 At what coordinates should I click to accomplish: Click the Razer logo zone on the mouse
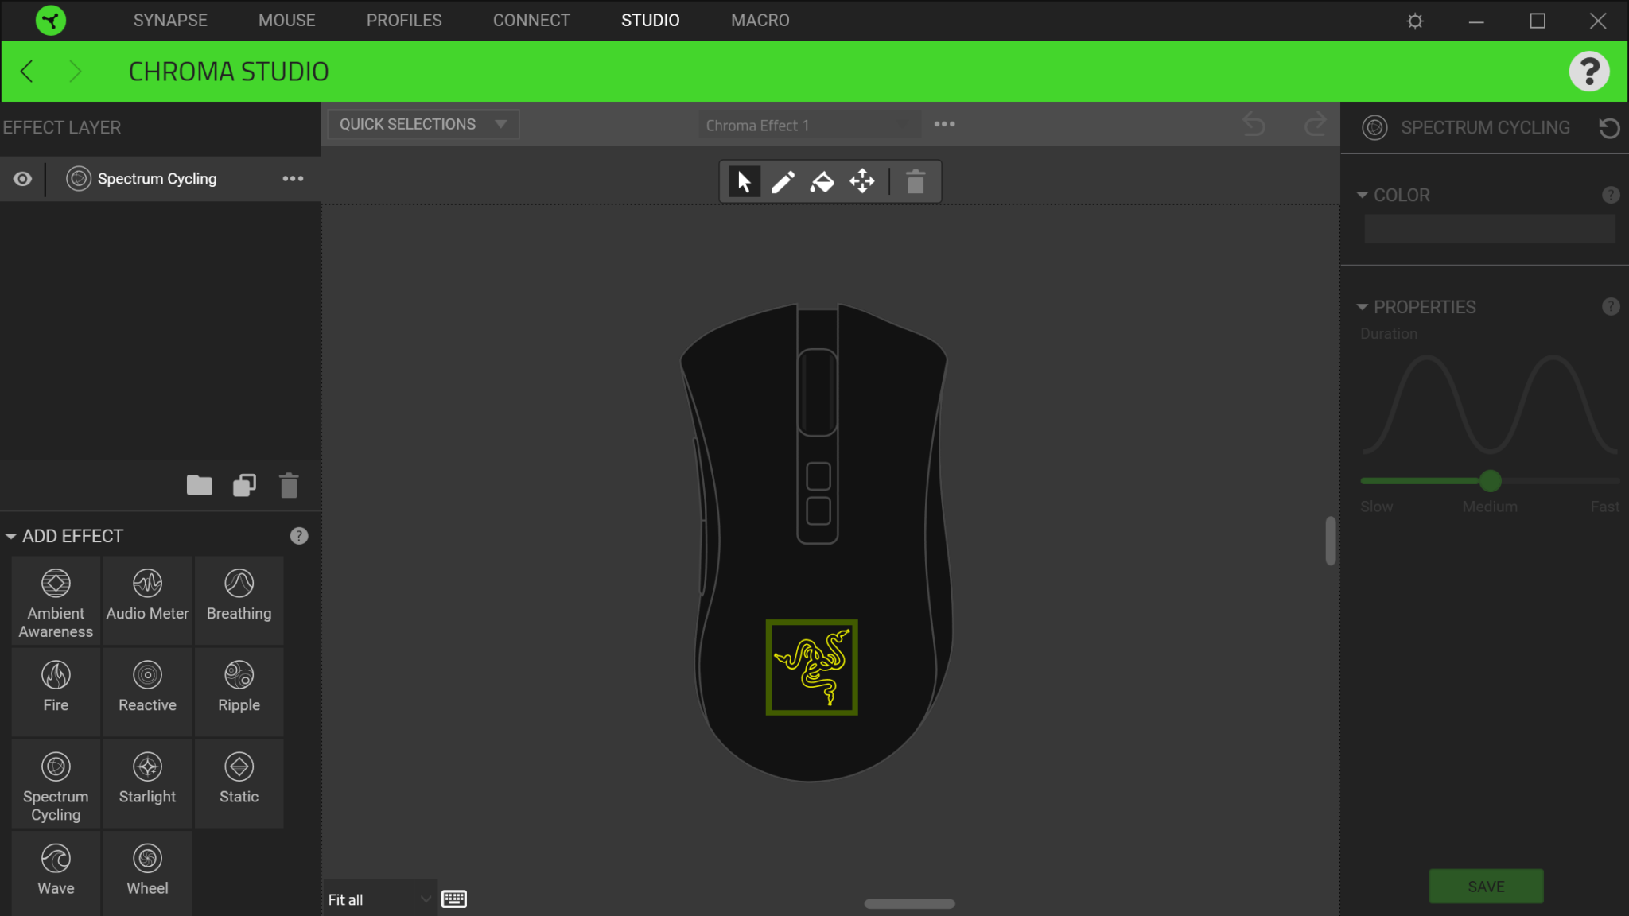click(x=812, y=666)
